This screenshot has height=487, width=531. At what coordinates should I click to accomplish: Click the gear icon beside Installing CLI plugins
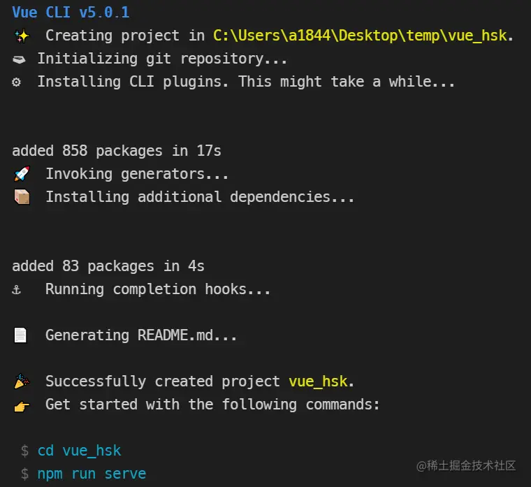16,82
